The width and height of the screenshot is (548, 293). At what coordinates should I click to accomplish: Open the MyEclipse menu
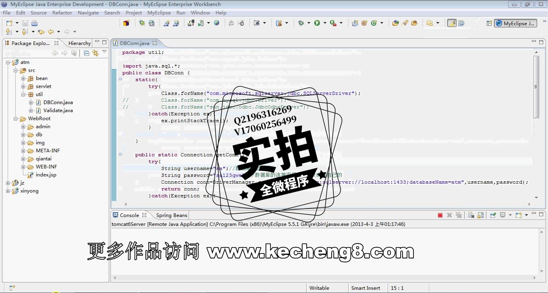pyautogui.click(x=159, y=13)
